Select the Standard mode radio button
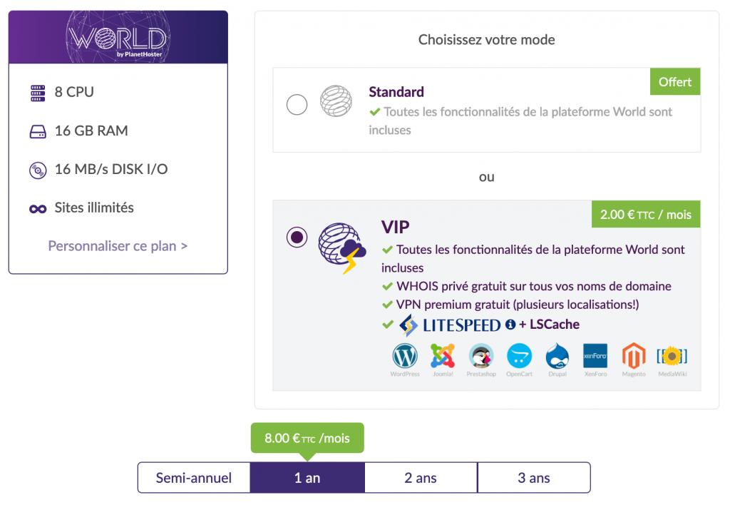Image resolution: width=730 pixels, height=505 pixels. [x=297, y=104]
